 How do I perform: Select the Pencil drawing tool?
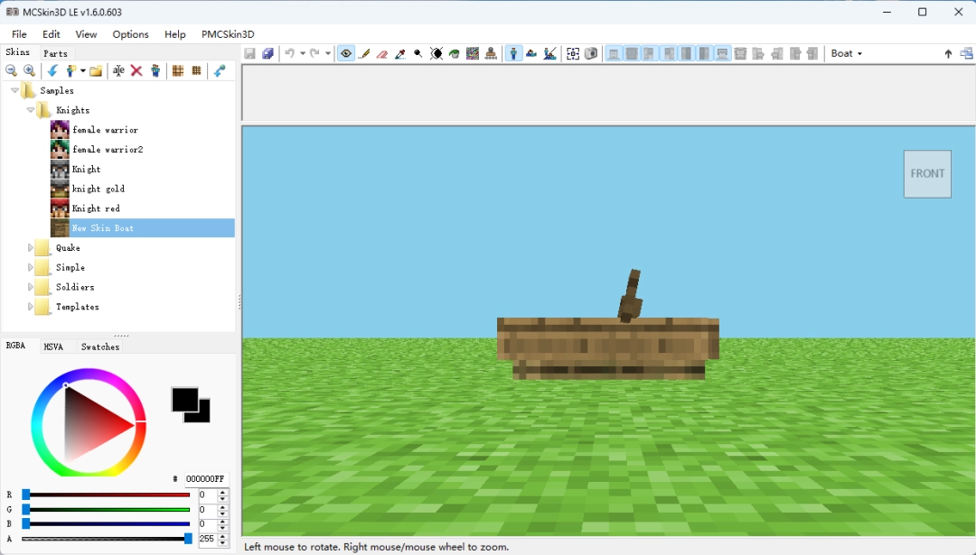coord(364,53)
